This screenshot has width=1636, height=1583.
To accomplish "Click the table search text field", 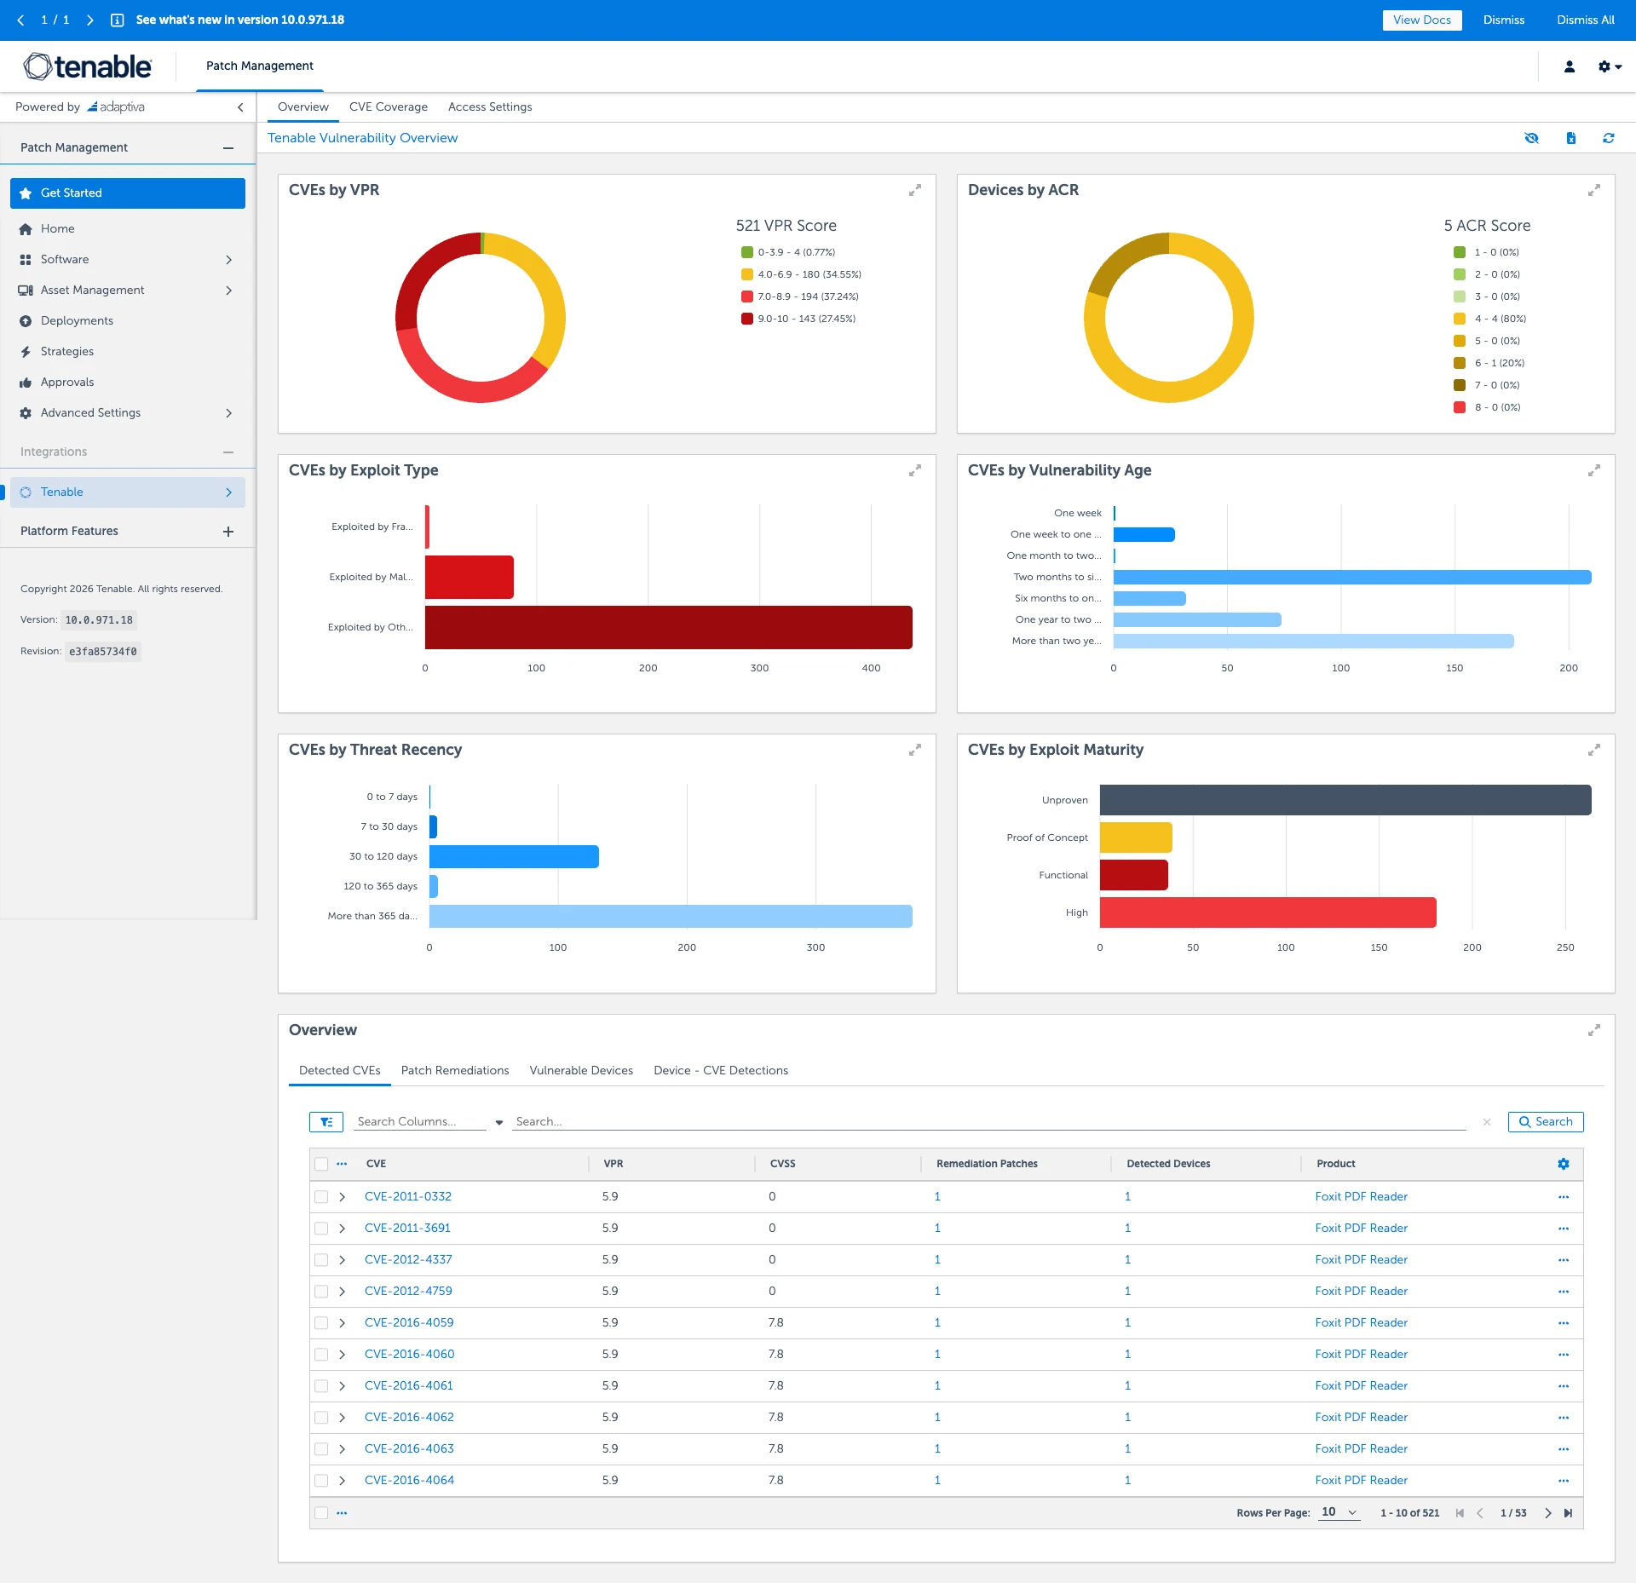I will (988, 1122).
